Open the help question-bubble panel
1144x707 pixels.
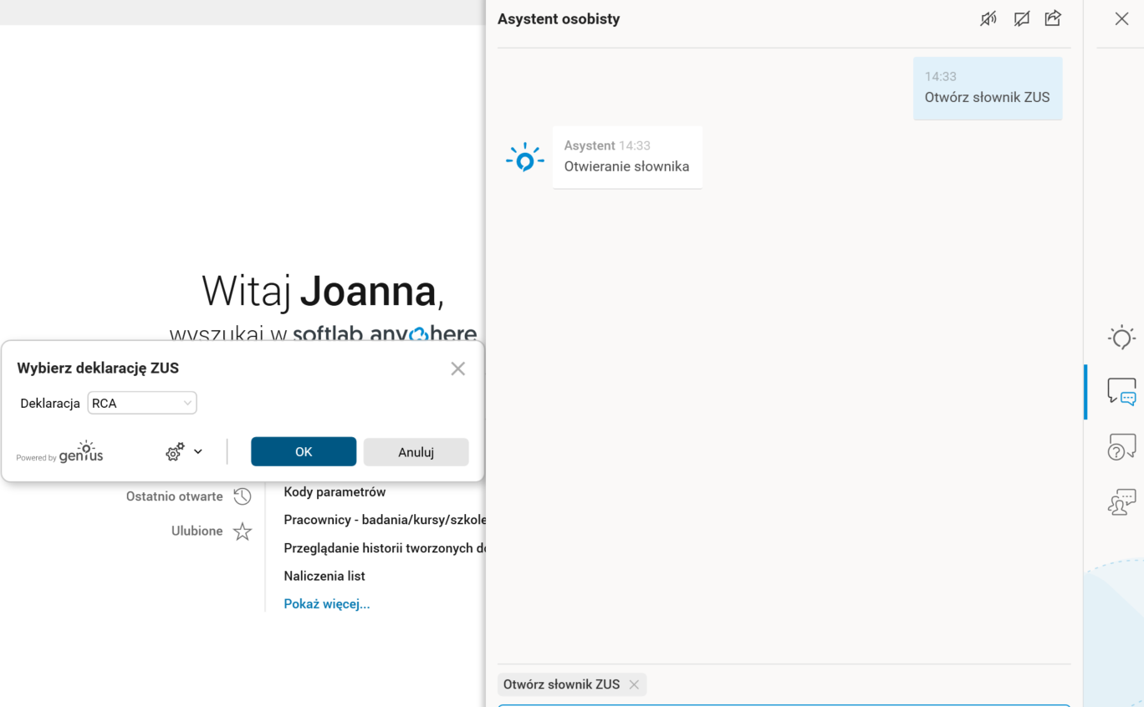coord(1121,445)
